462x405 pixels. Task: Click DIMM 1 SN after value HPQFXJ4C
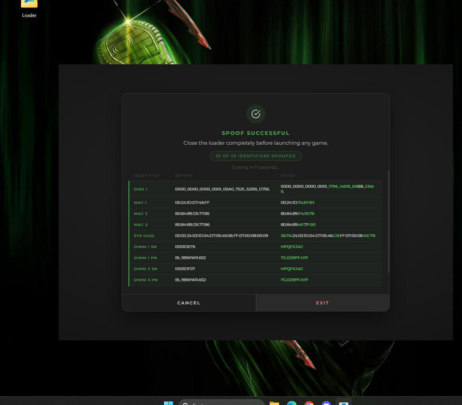292,247
